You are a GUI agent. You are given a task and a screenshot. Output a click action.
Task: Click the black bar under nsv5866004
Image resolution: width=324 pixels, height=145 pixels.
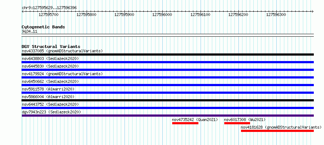(168, 100)
